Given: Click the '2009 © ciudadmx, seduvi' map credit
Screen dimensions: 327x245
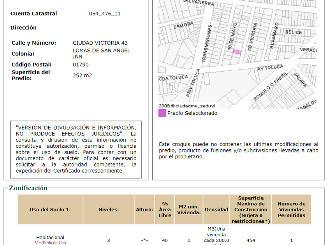Looking at the screenshot, I should coord(187,106).
